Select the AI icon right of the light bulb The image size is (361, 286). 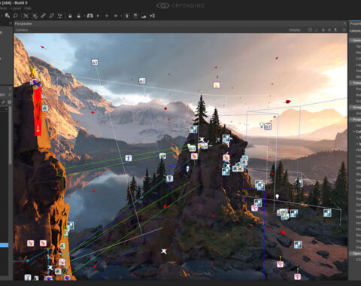tap(268, 126)
